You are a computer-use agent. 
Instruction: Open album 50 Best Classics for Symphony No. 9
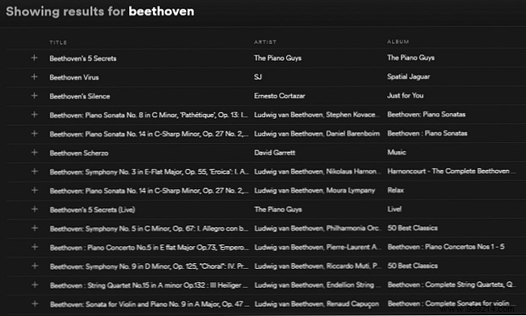[x=413, y=266]
